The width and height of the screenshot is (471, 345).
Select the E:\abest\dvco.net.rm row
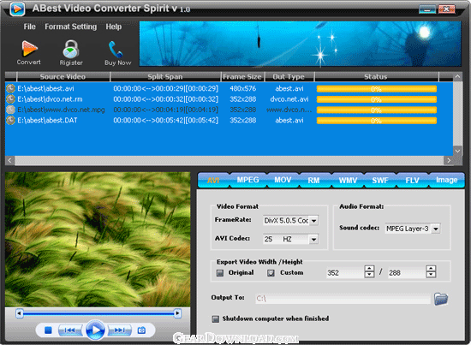[229, 99]
